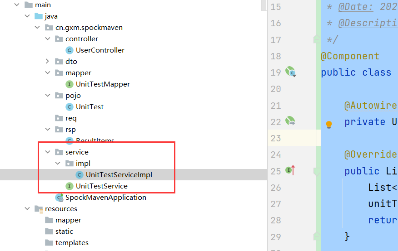Click the cn.gxm.spockmaven package icon
The width and height of the screenshot is (398, 251).
(x=49, y=27)
